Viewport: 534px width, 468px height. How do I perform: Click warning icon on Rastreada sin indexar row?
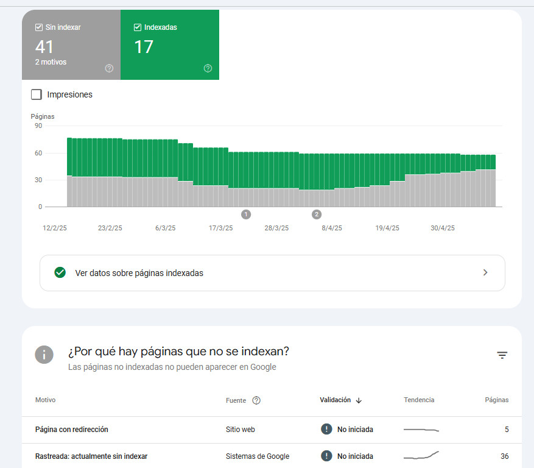pos(326,456)
